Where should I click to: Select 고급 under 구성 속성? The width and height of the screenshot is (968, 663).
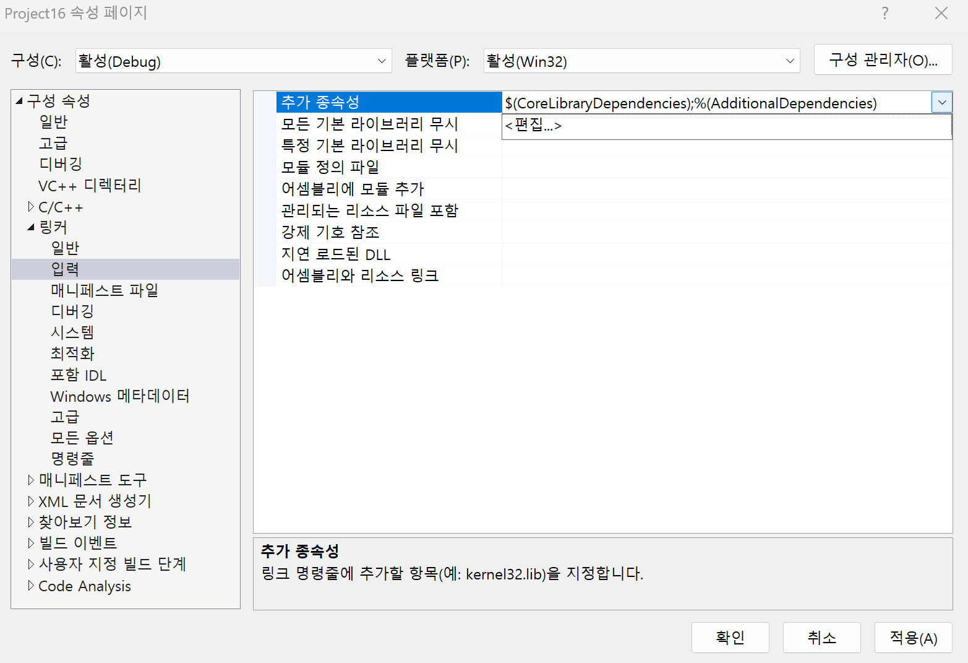point(53,143)
